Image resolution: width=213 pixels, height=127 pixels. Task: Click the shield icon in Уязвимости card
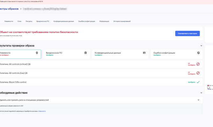point(37,53)
